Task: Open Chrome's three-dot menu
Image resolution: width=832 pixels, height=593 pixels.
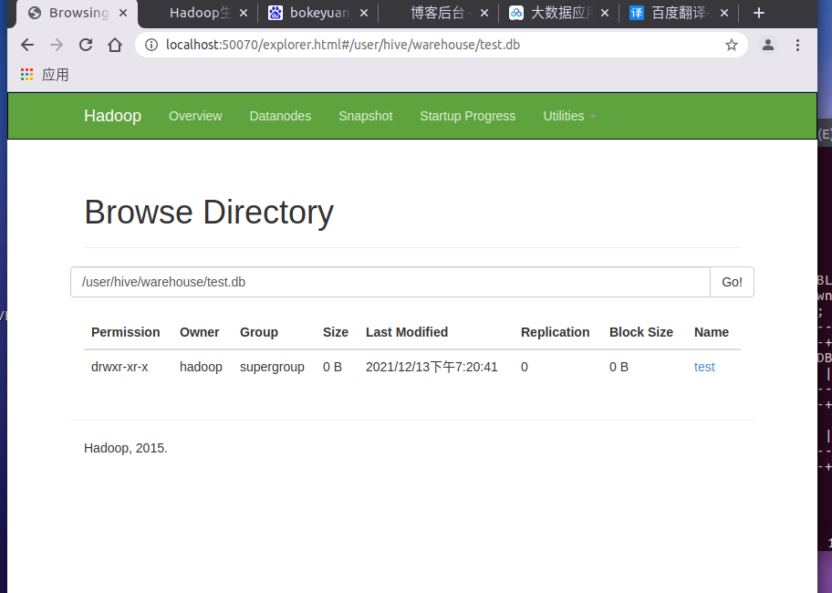Action: click(797, 45)
